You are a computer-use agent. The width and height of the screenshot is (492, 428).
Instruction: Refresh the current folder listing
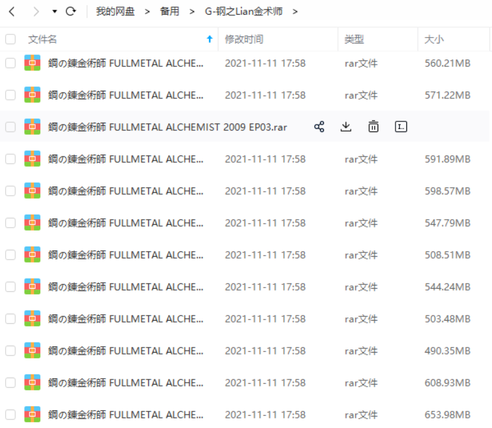pos(71,11)
